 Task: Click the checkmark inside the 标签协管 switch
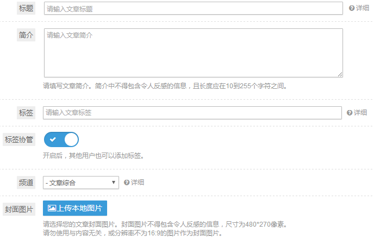coord(53,140)
